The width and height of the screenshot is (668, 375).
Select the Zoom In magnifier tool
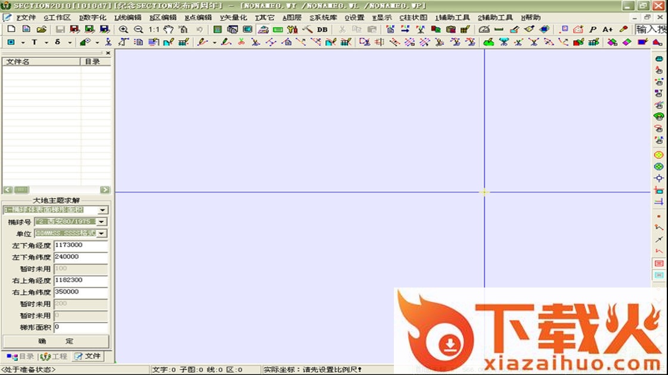123,29
